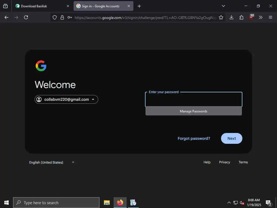Change language English (United States) dropdown
277x208 pixels.
51,162
